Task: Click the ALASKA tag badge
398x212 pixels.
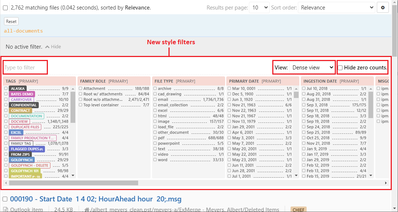Action: point(18,88)
